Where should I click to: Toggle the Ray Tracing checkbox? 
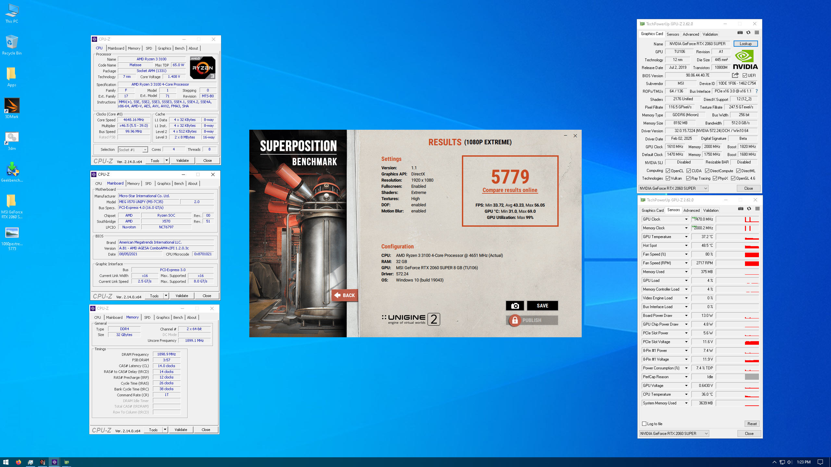pos(688,178)
